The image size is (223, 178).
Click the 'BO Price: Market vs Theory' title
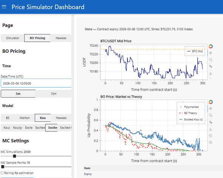pyautogui.click(x=121, y=97)
